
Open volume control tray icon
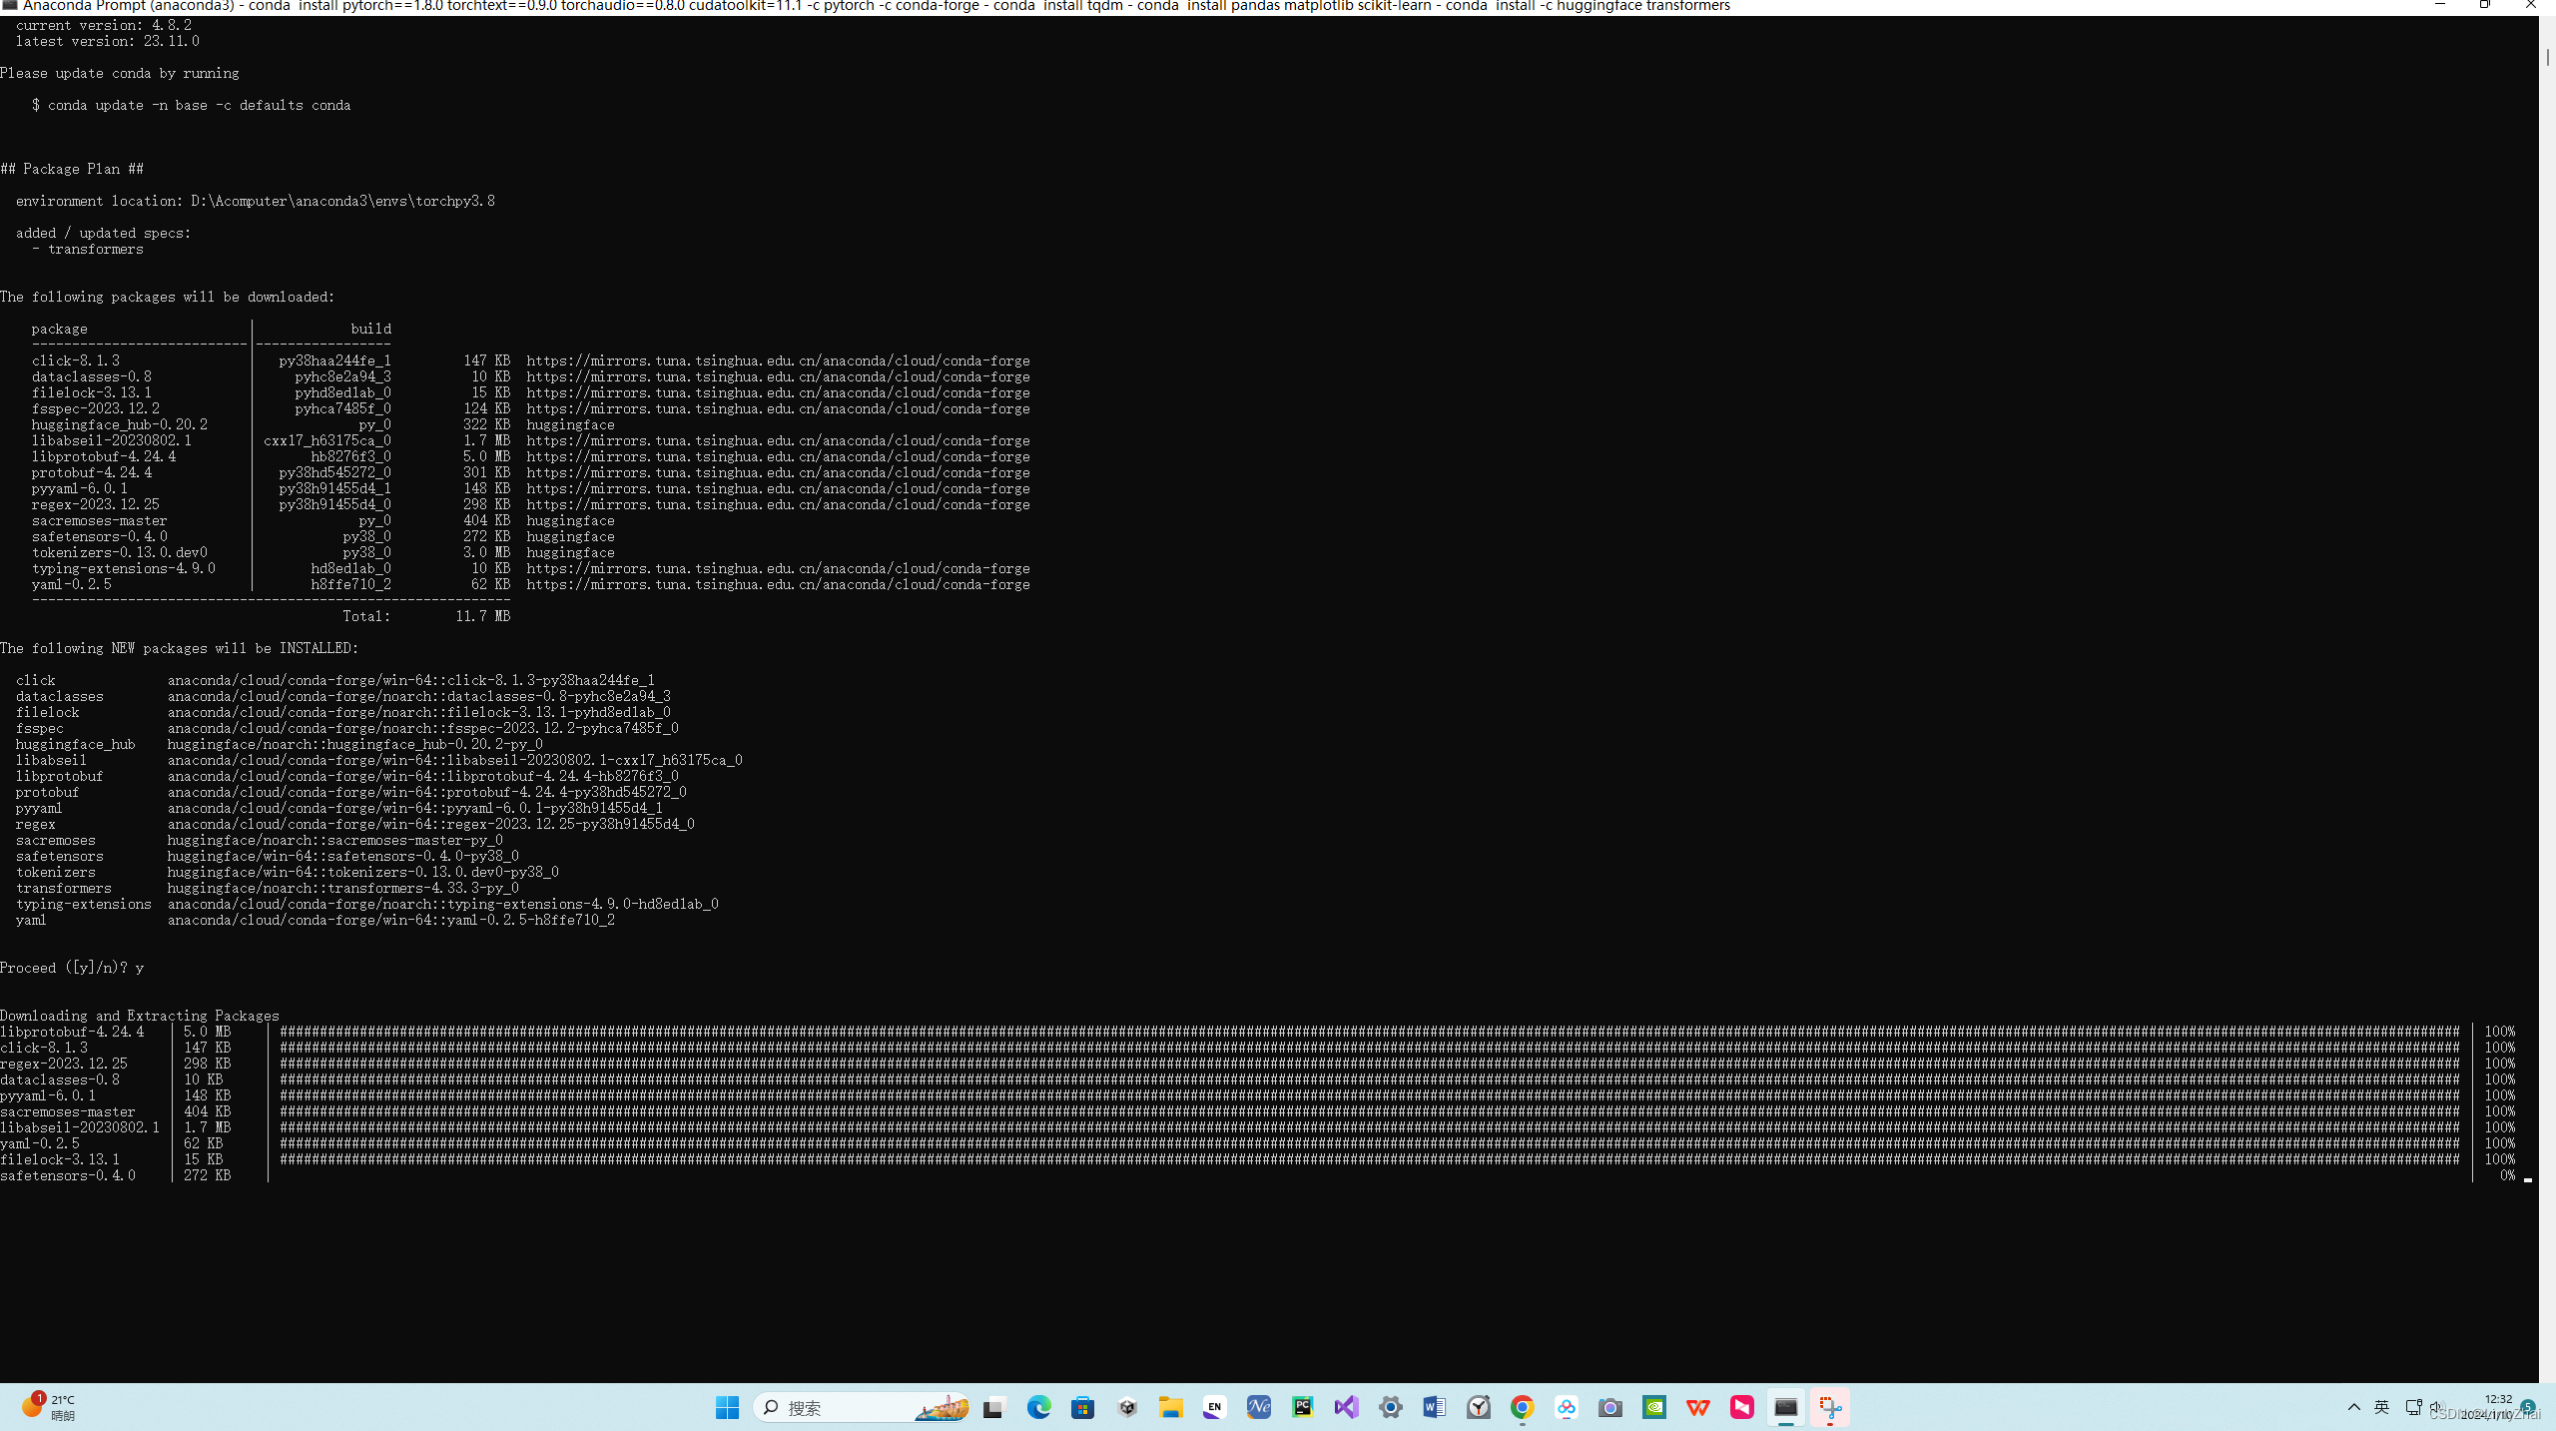point(2435,1407)
